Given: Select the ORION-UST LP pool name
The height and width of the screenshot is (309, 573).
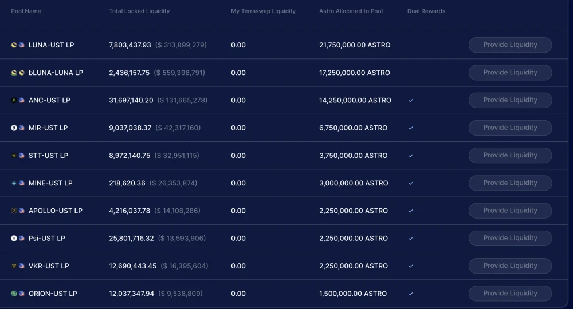Looking at the screenshot, I should (x=53, y=294).
